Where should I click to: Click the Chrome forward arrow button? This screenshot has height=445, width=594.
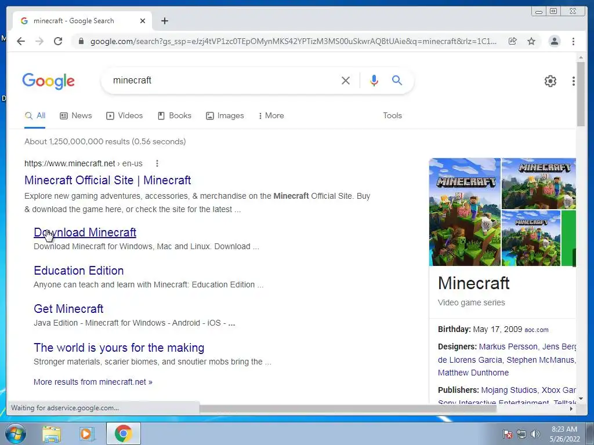(x=39, y=41)
